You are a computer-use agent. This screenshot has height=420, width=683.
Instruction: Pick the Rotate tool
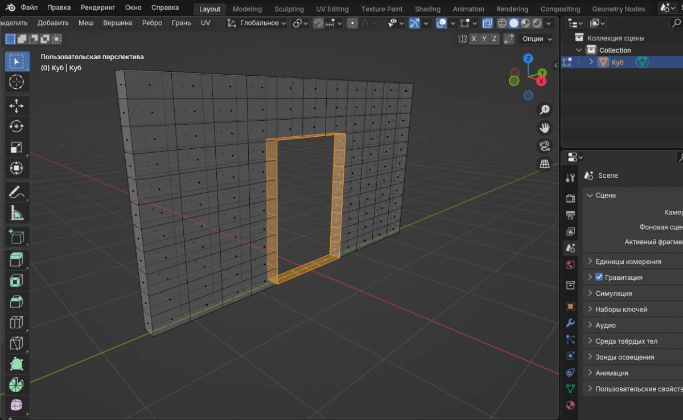(17, 127)
